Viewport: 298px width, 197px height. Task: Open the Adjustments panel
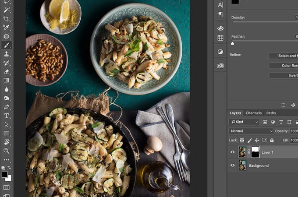click(x=220, y=52)
